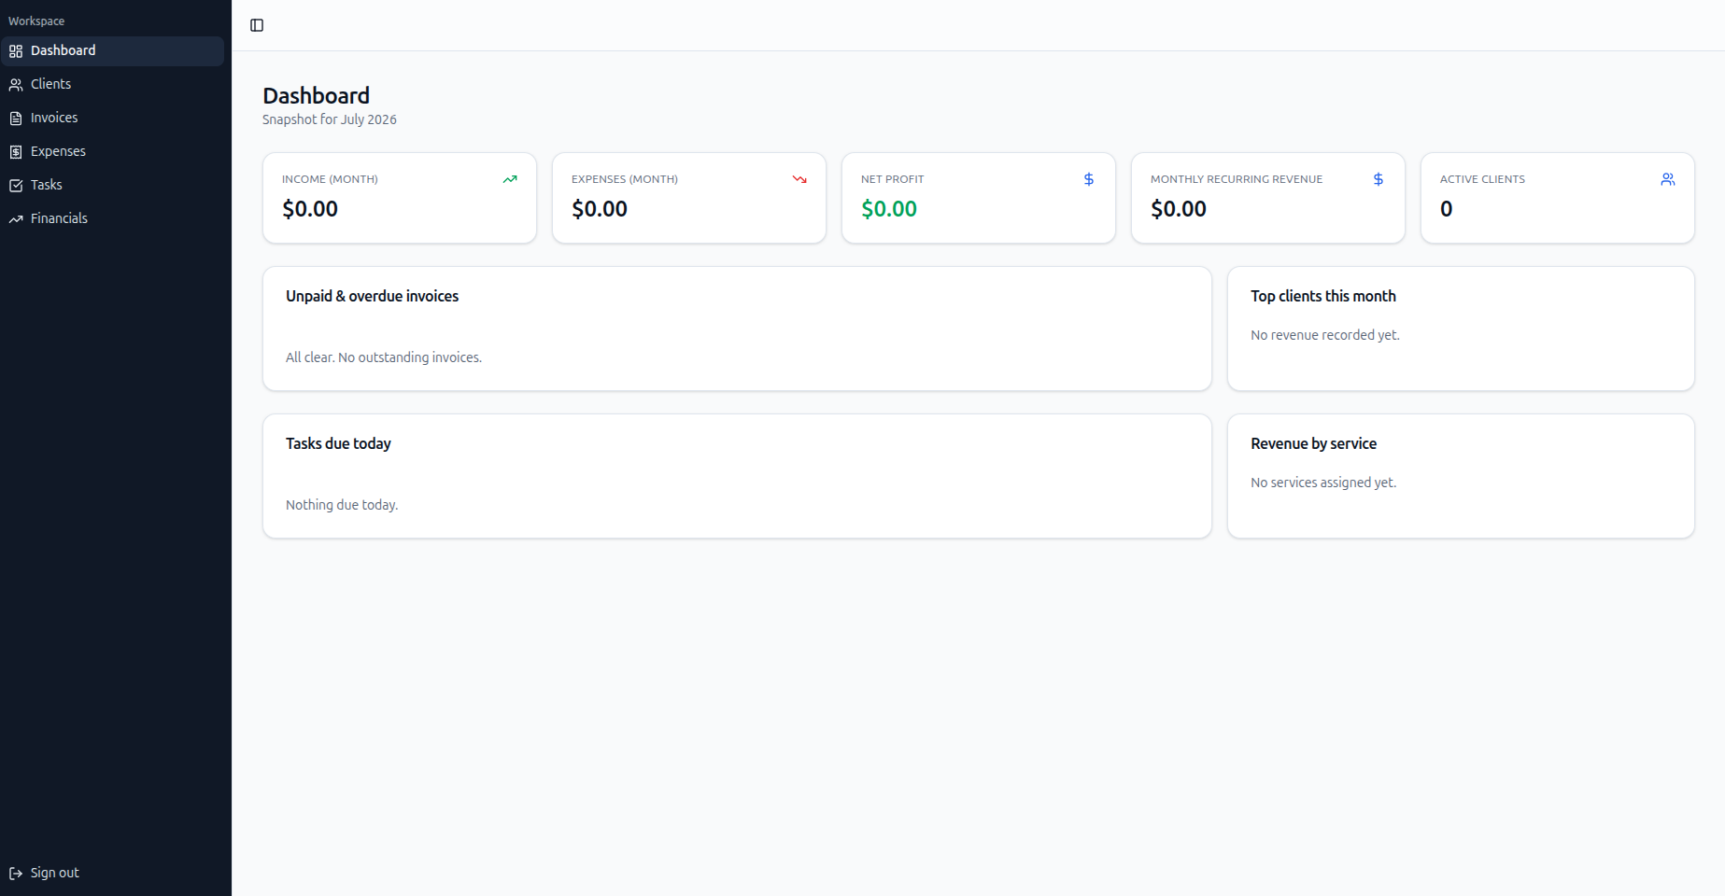Click the Dashboard grid icon in sidebar

16,51
